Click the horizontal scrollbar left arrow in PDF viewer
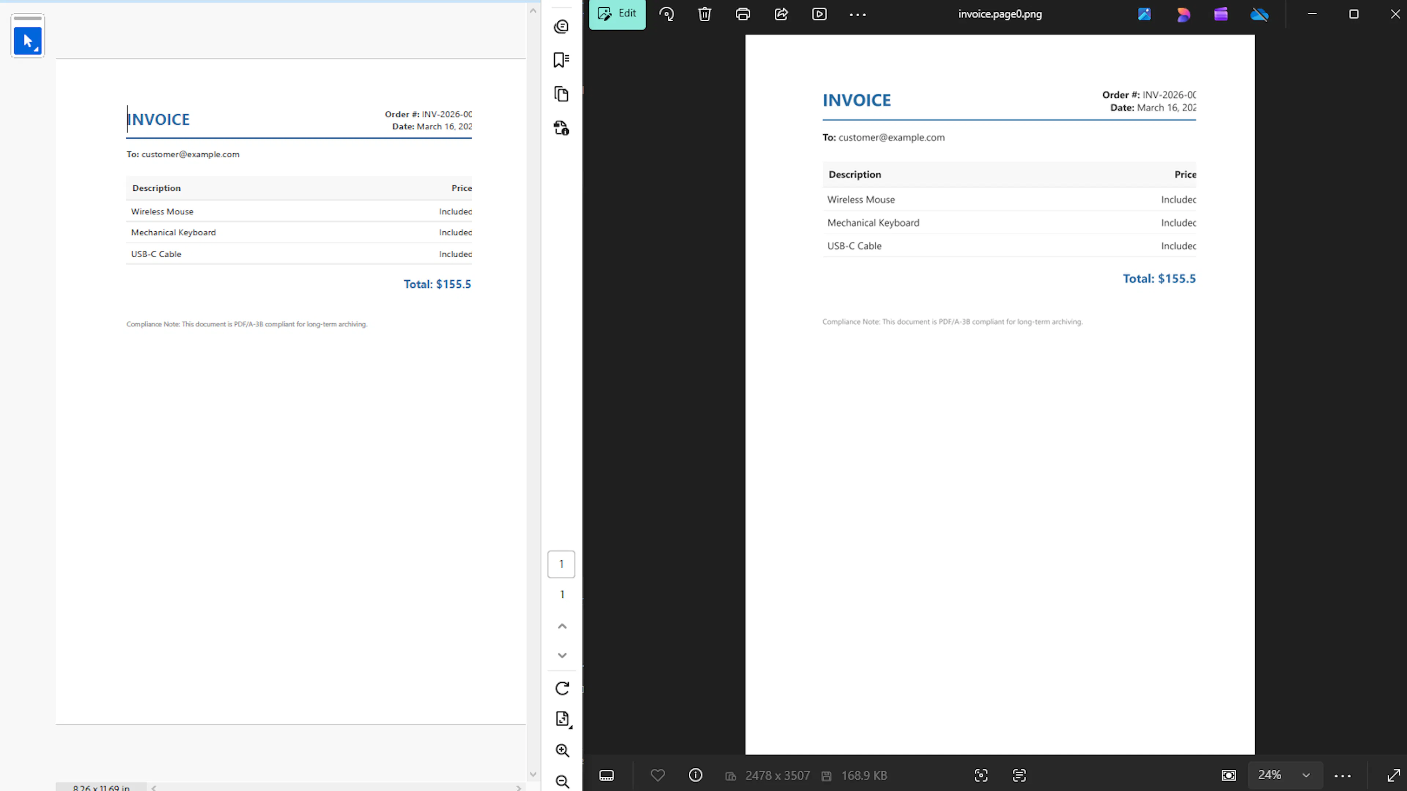Viewport: 1407px width, 791px height. click(x=154, y=788)
